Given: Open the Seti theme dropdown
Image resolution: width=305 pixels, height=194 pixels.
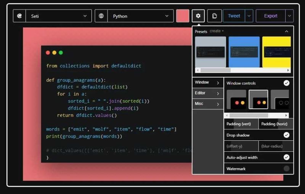Looking at the screenshot, I should [59, 16].
